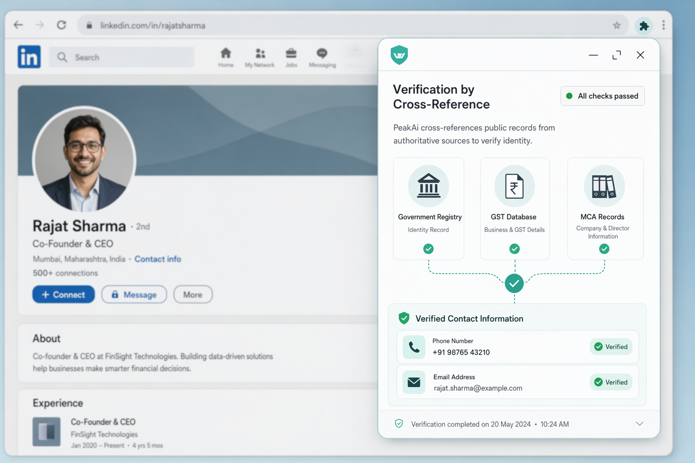Click the All checks passed badge
Image resolution: width=695 pixels, height=463 pixels.
point(603,96)
